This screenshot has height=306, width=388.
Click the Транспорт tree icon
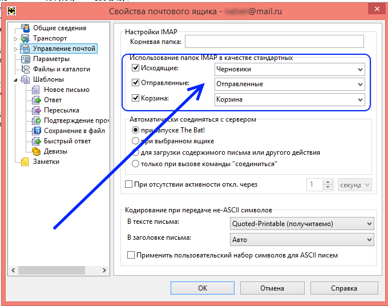coord(26,38)
